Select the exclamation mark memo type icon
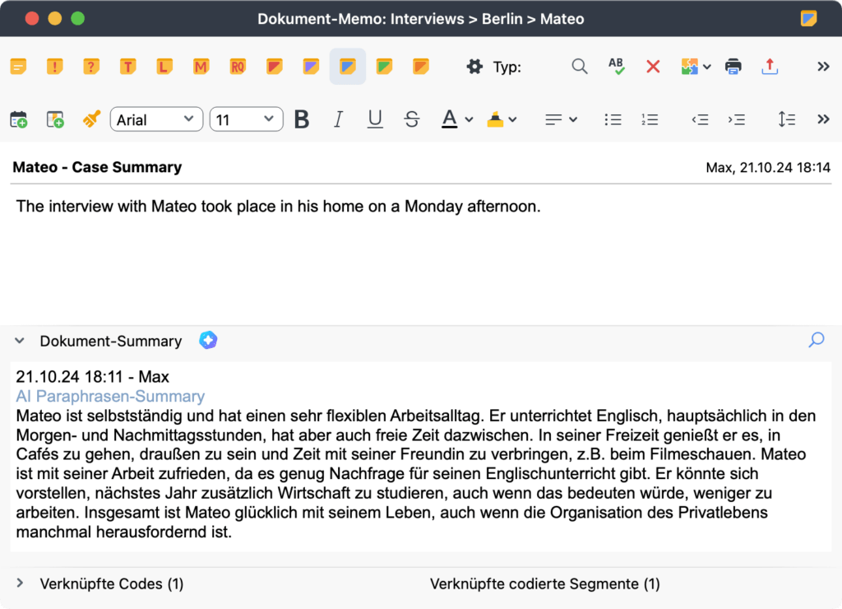Image resolution: width=842 pixels, height=609 pixels. [x=54, y=67]
